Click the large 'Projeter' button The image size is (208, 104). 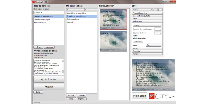coord(49,87)
